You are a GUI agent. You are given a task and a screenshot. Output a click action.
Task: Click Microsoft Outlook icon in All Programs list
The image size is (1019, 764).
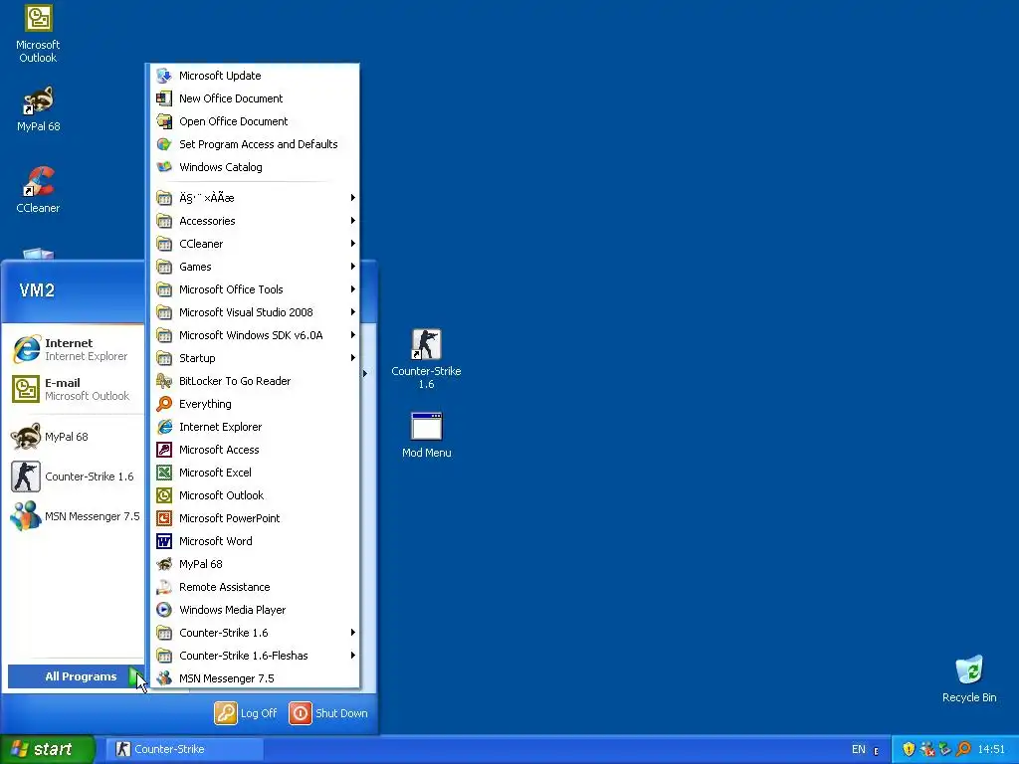(x=164, y=495)
